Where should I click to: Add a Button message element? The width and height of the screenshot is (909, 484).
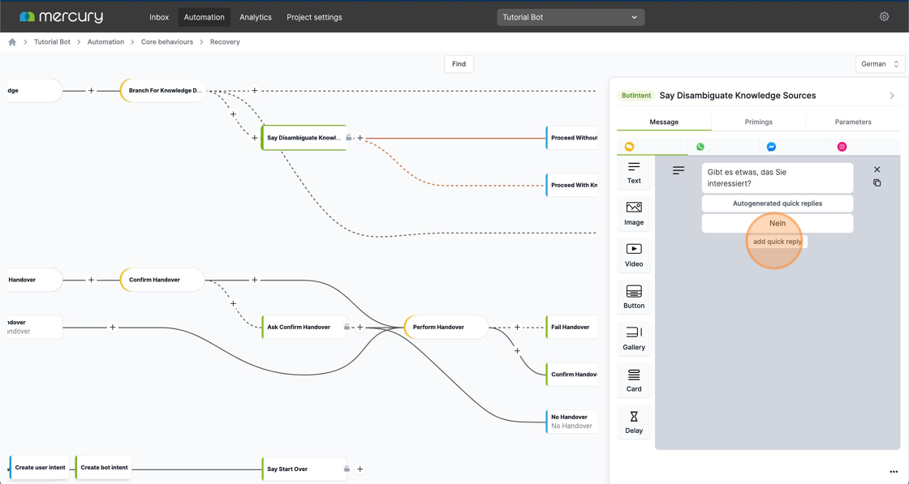click(634, 298)
